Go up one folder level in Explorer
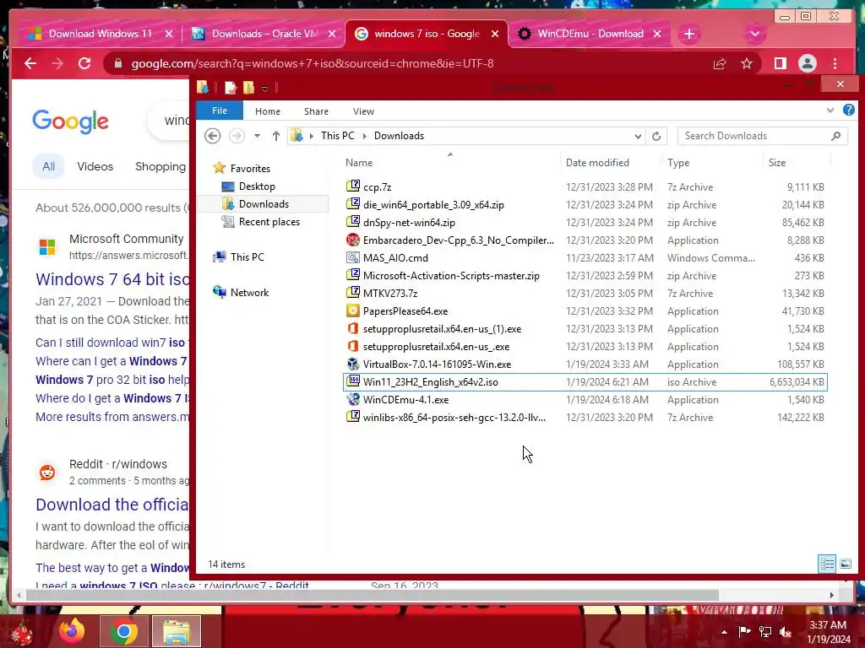This screenshot has height=648, width=865. click(x=276, y=136)
